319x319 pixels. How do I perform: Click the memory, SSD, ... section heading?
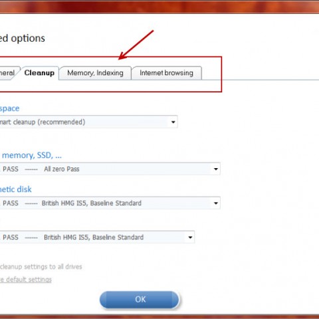(x=32, y=156)
